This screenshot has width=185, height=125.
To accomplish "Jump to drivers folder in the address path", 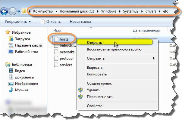I will coord(151,11).
